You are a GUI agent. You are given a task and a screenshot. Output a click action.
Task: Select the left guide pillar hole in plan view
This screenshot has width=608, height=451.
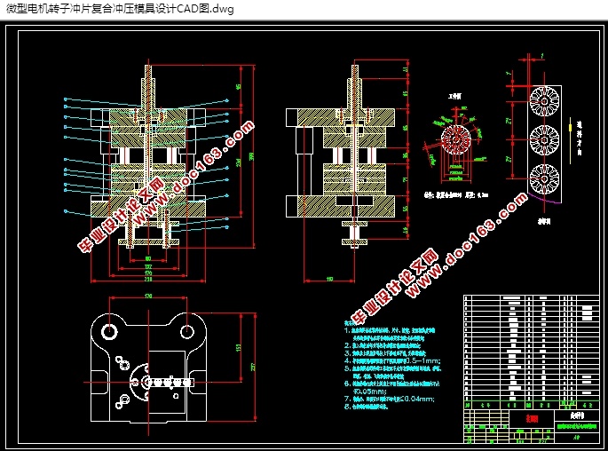109,331
